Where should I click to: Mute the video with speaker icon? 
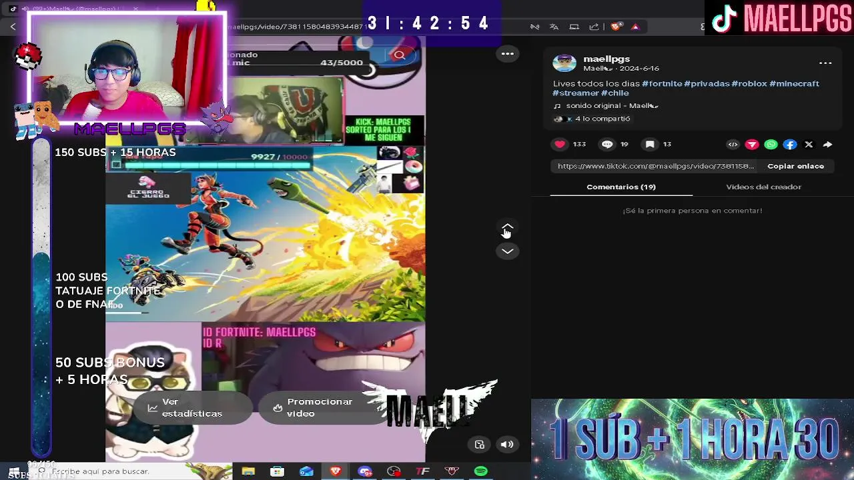pyautogui.click(x=507, y=445)
